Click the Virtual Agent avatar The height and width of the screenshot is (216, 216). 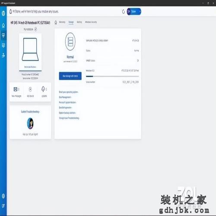pos(30,124)
